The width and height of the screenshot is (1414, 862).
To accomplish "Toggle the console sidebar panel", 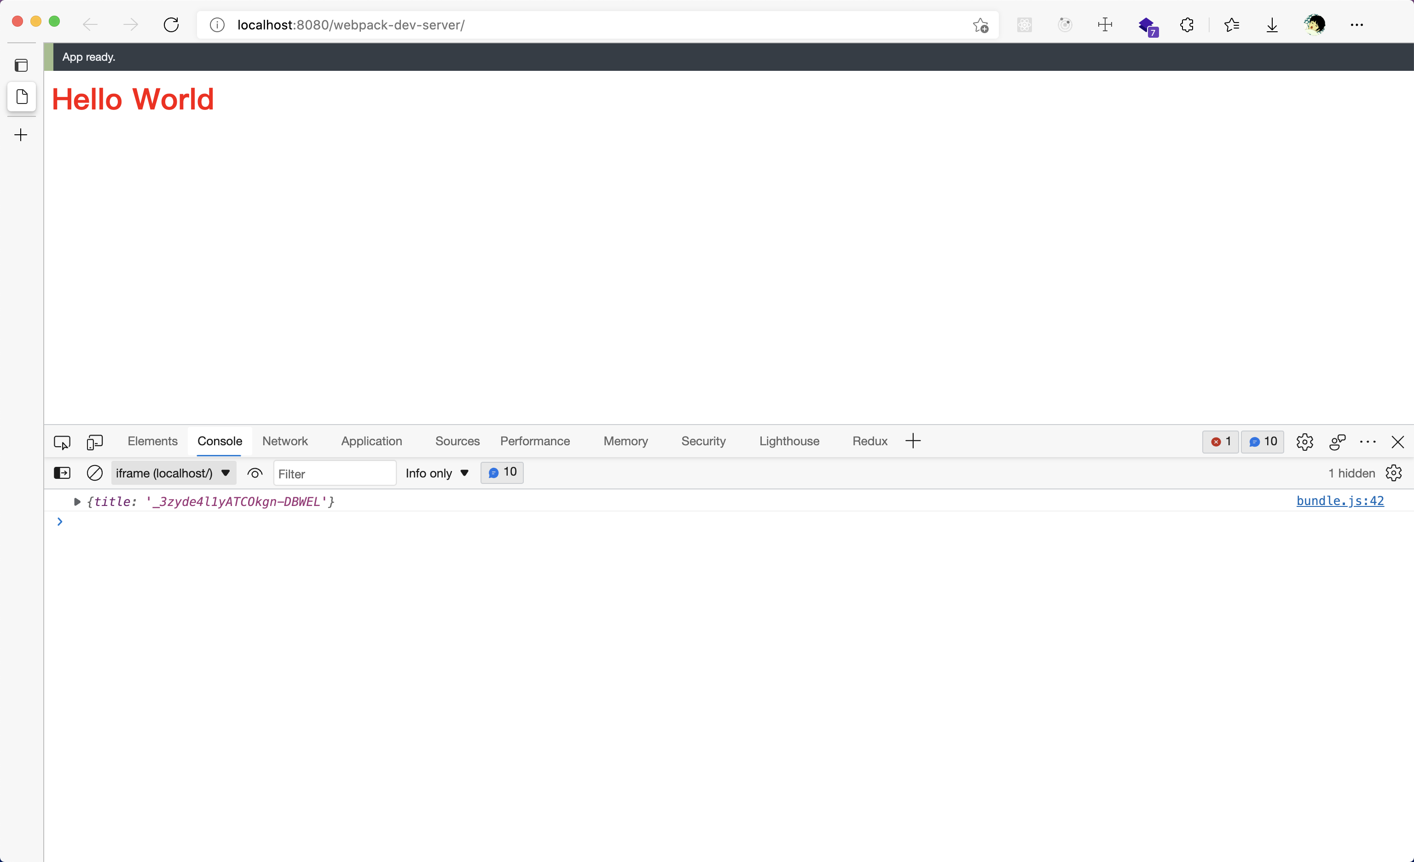I will [x=62, y=473].
